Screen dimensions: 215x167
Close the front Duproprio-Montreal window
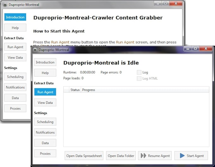point(206,48)
